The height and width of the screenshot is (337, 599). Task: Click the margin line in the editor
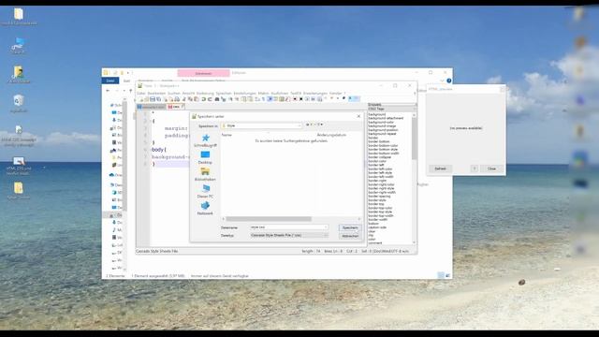[x=176, y=128]
